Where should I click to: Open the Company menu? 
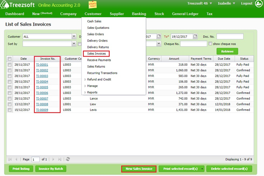click(68, 14)
